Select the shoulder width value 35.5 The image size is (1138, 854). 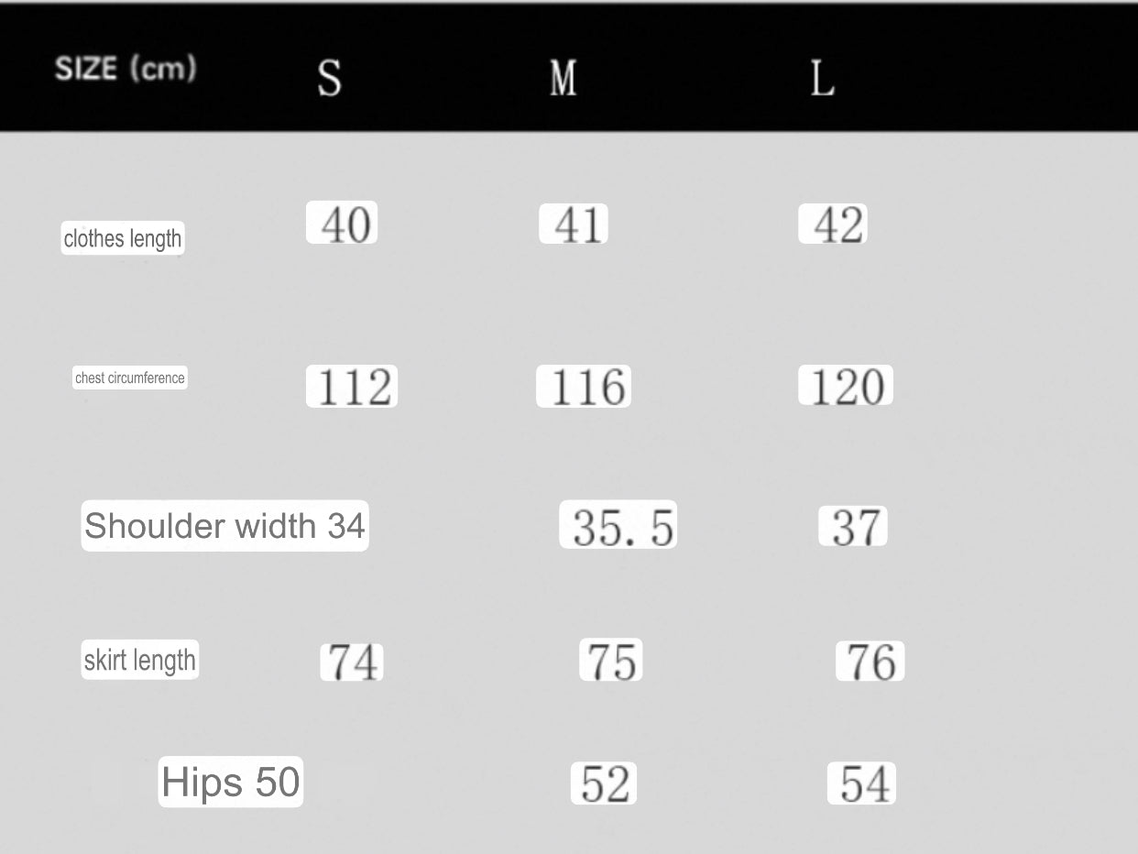[x=618, y=526]
